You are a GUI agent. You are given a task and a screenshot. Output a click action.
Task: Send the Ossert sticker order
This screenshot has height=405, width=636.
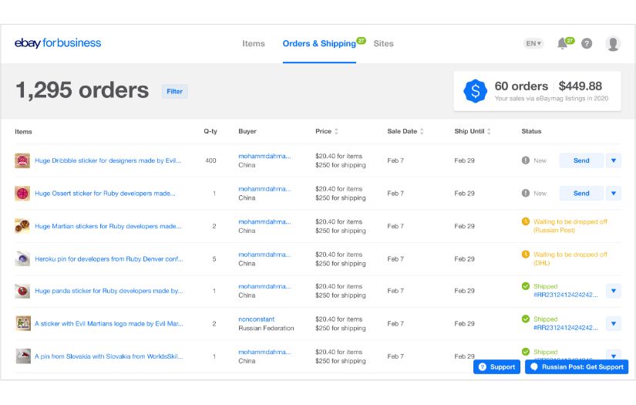pos(581,193)
